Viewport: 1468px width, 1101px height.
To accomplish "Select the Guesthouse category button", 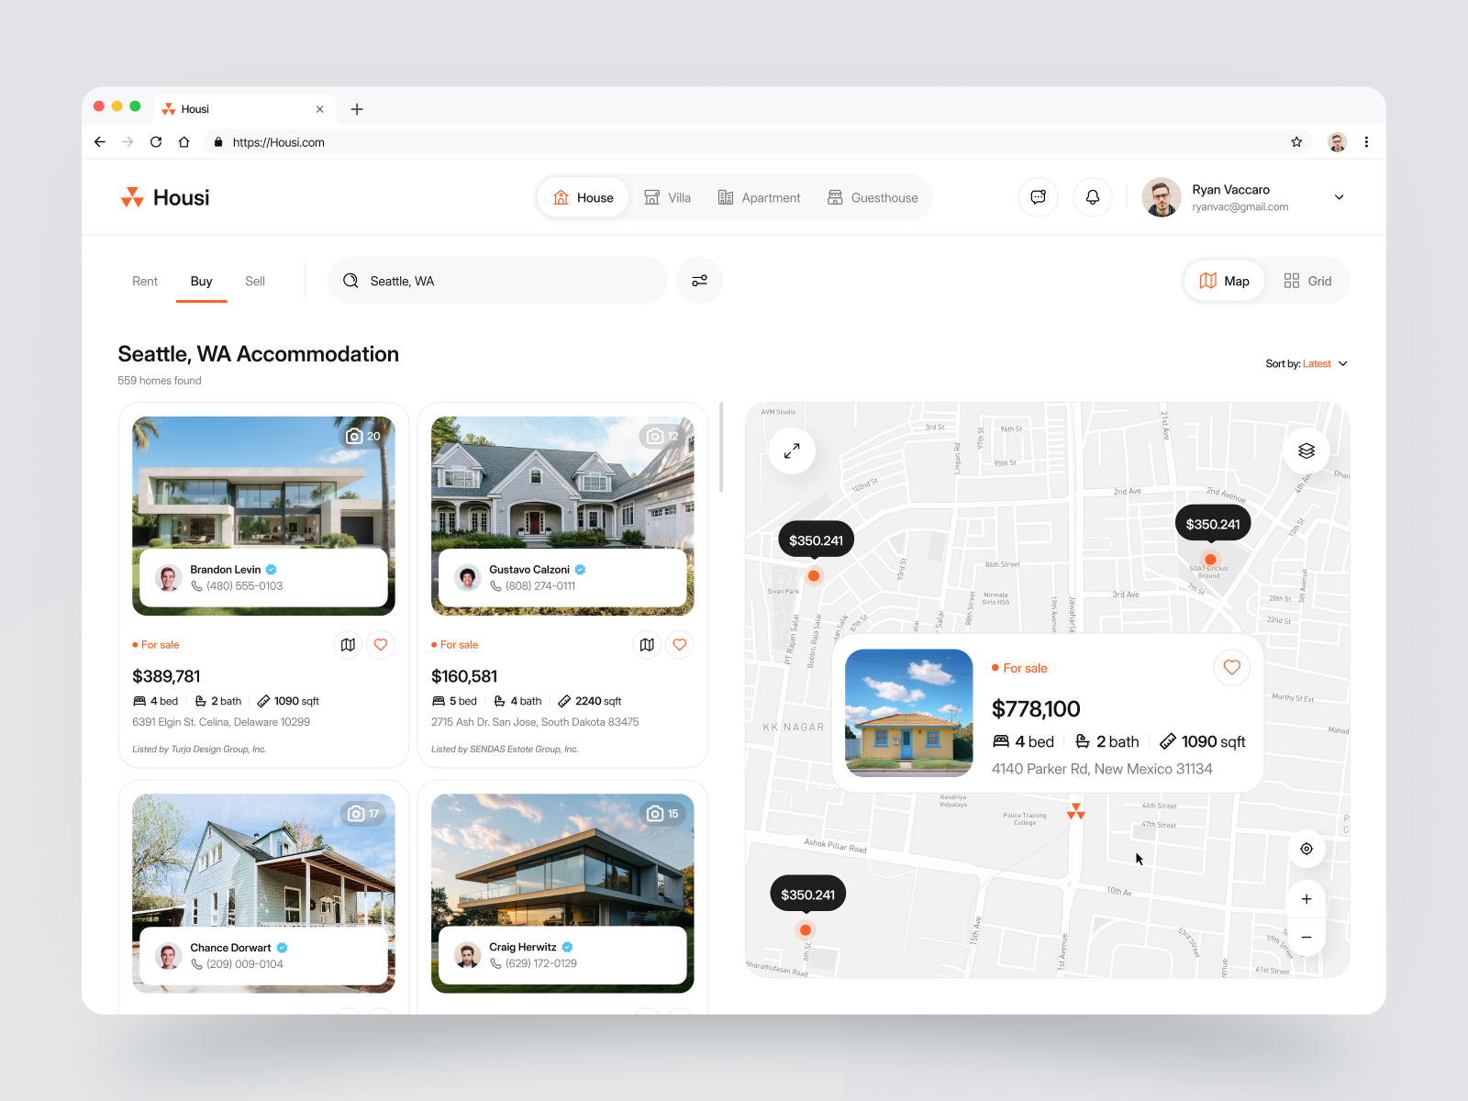I will [873, 197].
